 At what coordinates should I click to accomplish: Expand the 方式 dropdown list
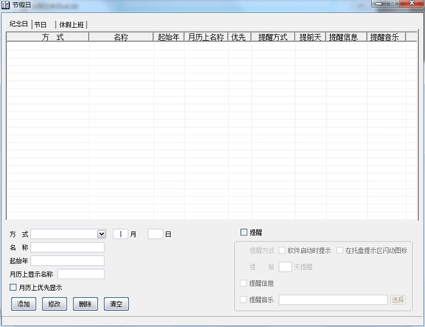pyautogui.click(x=101, y=234)
